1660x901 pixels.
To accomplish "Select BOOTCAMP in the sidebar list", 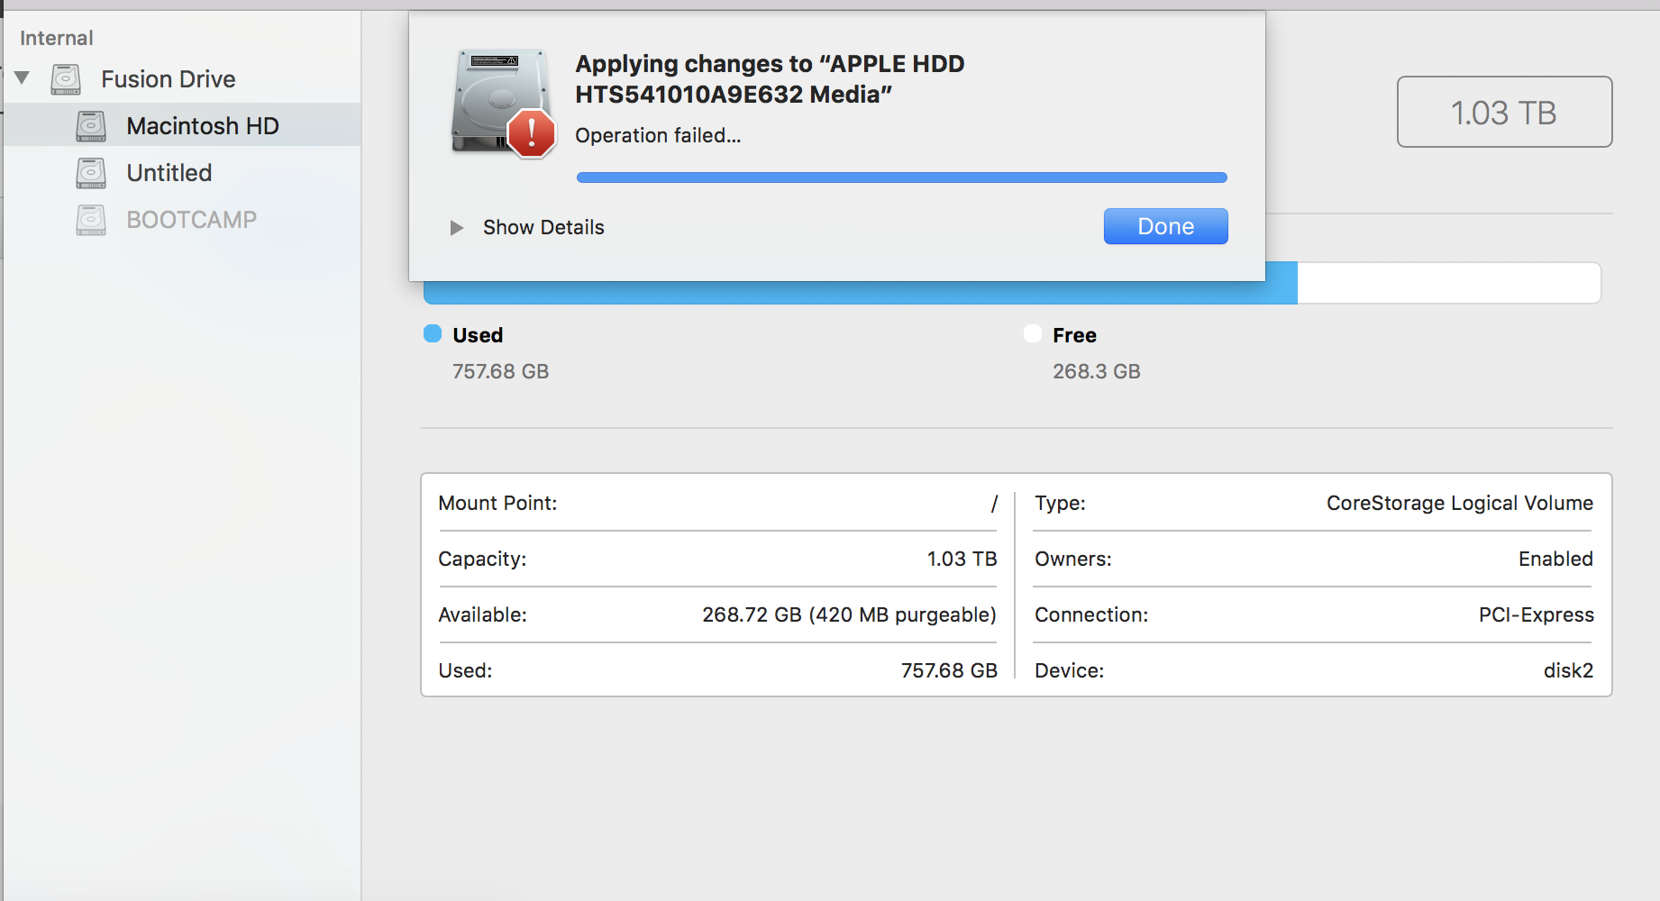I will pyautogui.click(x=191, y=220).
